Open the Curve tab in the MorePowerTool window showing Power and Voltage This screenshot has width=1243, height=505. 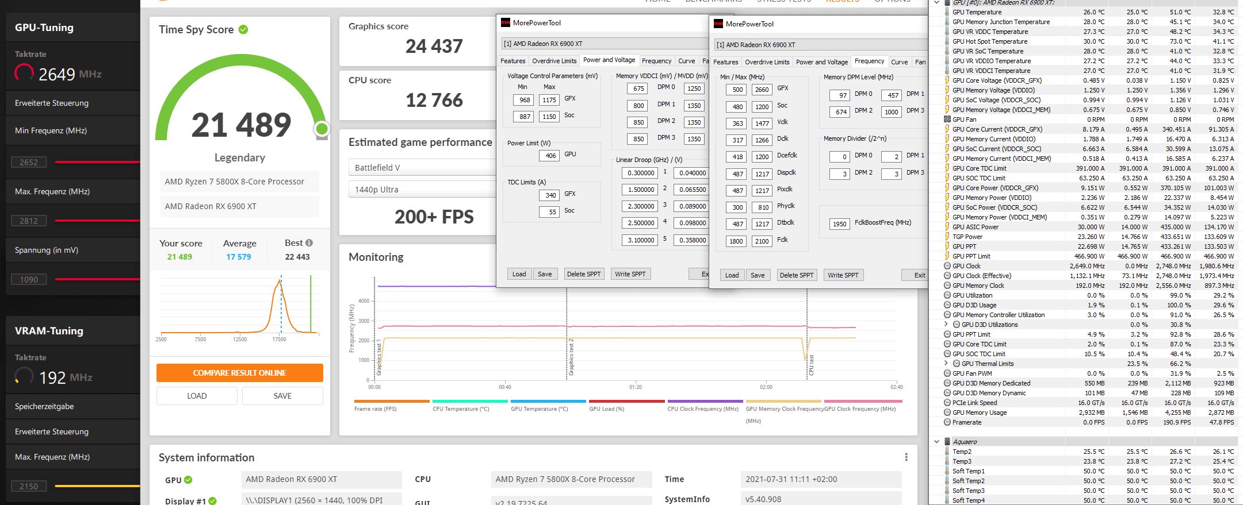[x=686, y=61]
